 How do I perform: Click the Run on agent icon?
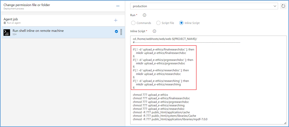[x=5, y=23]
